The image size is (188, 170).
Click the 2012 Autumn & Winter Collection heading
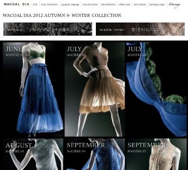click(62, 15)
